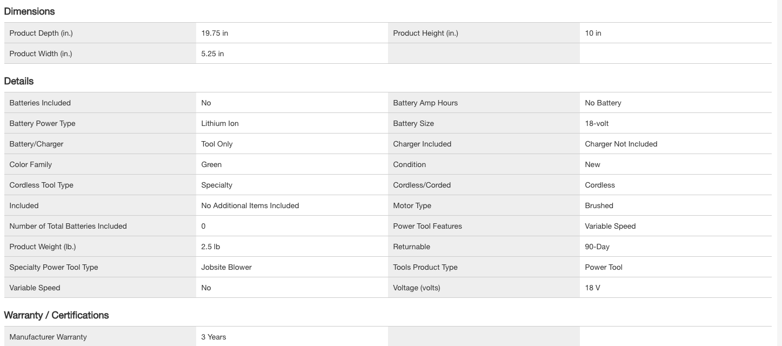Select the 18-volt battery size value
Viewport: 782px width, 346px height.
click(x=597, y=123)
